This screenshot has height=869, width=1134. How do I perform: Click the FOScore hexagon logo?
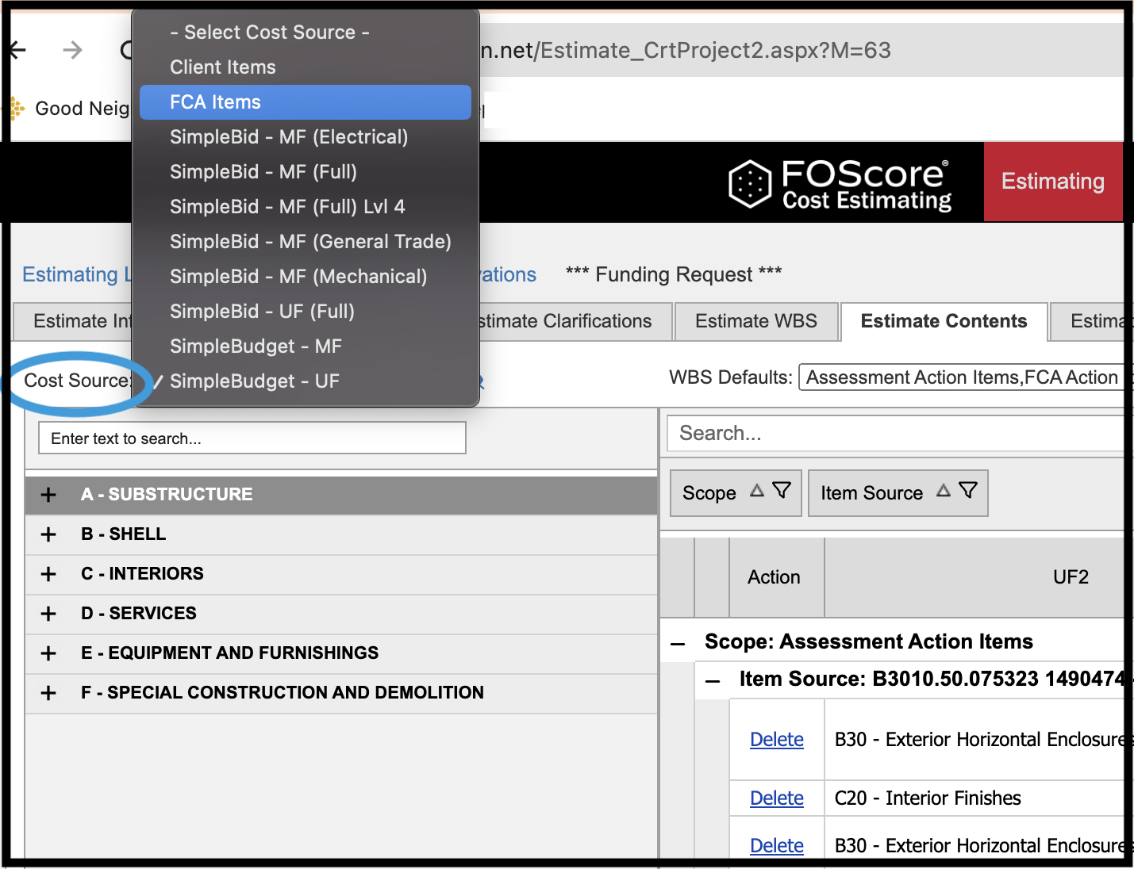pyautogui.click(x=750, y=183)
